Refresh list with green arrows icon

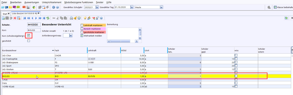point(48,18)
